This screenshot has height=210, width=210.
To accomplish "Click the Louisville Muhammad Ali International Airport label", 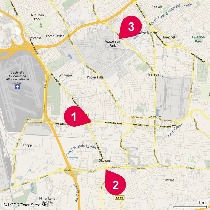I will click(18, 78).
